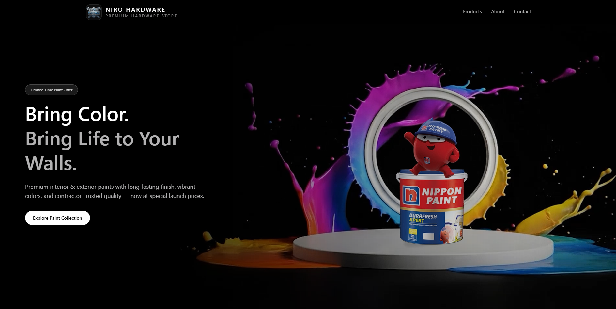Click the Nippon Paint can image

pyautogui.click(x=431, y=206)
